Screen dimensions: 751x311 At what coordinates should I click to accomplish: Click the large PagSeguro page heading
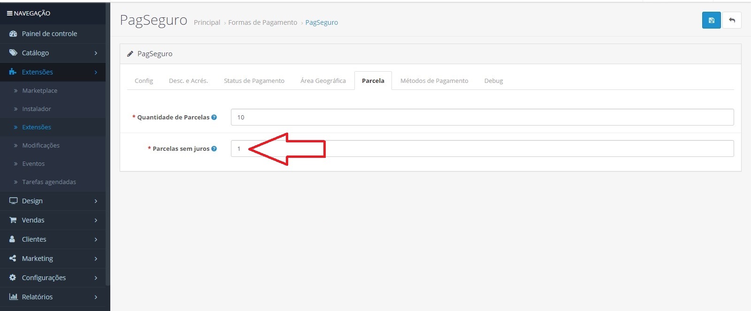click(x=153, y=21)
